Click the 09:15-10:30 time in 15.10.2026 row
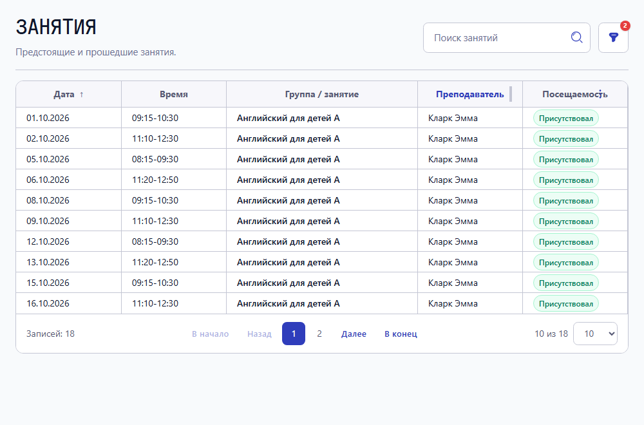The width and height of the screenshot is (644, 425). pyautogui.click(x=155, y=283)
